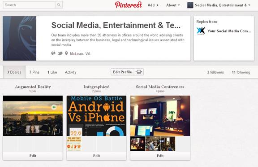Click into the Search input field
This screenshot has height=167, width=258.
tap(29, 5)
